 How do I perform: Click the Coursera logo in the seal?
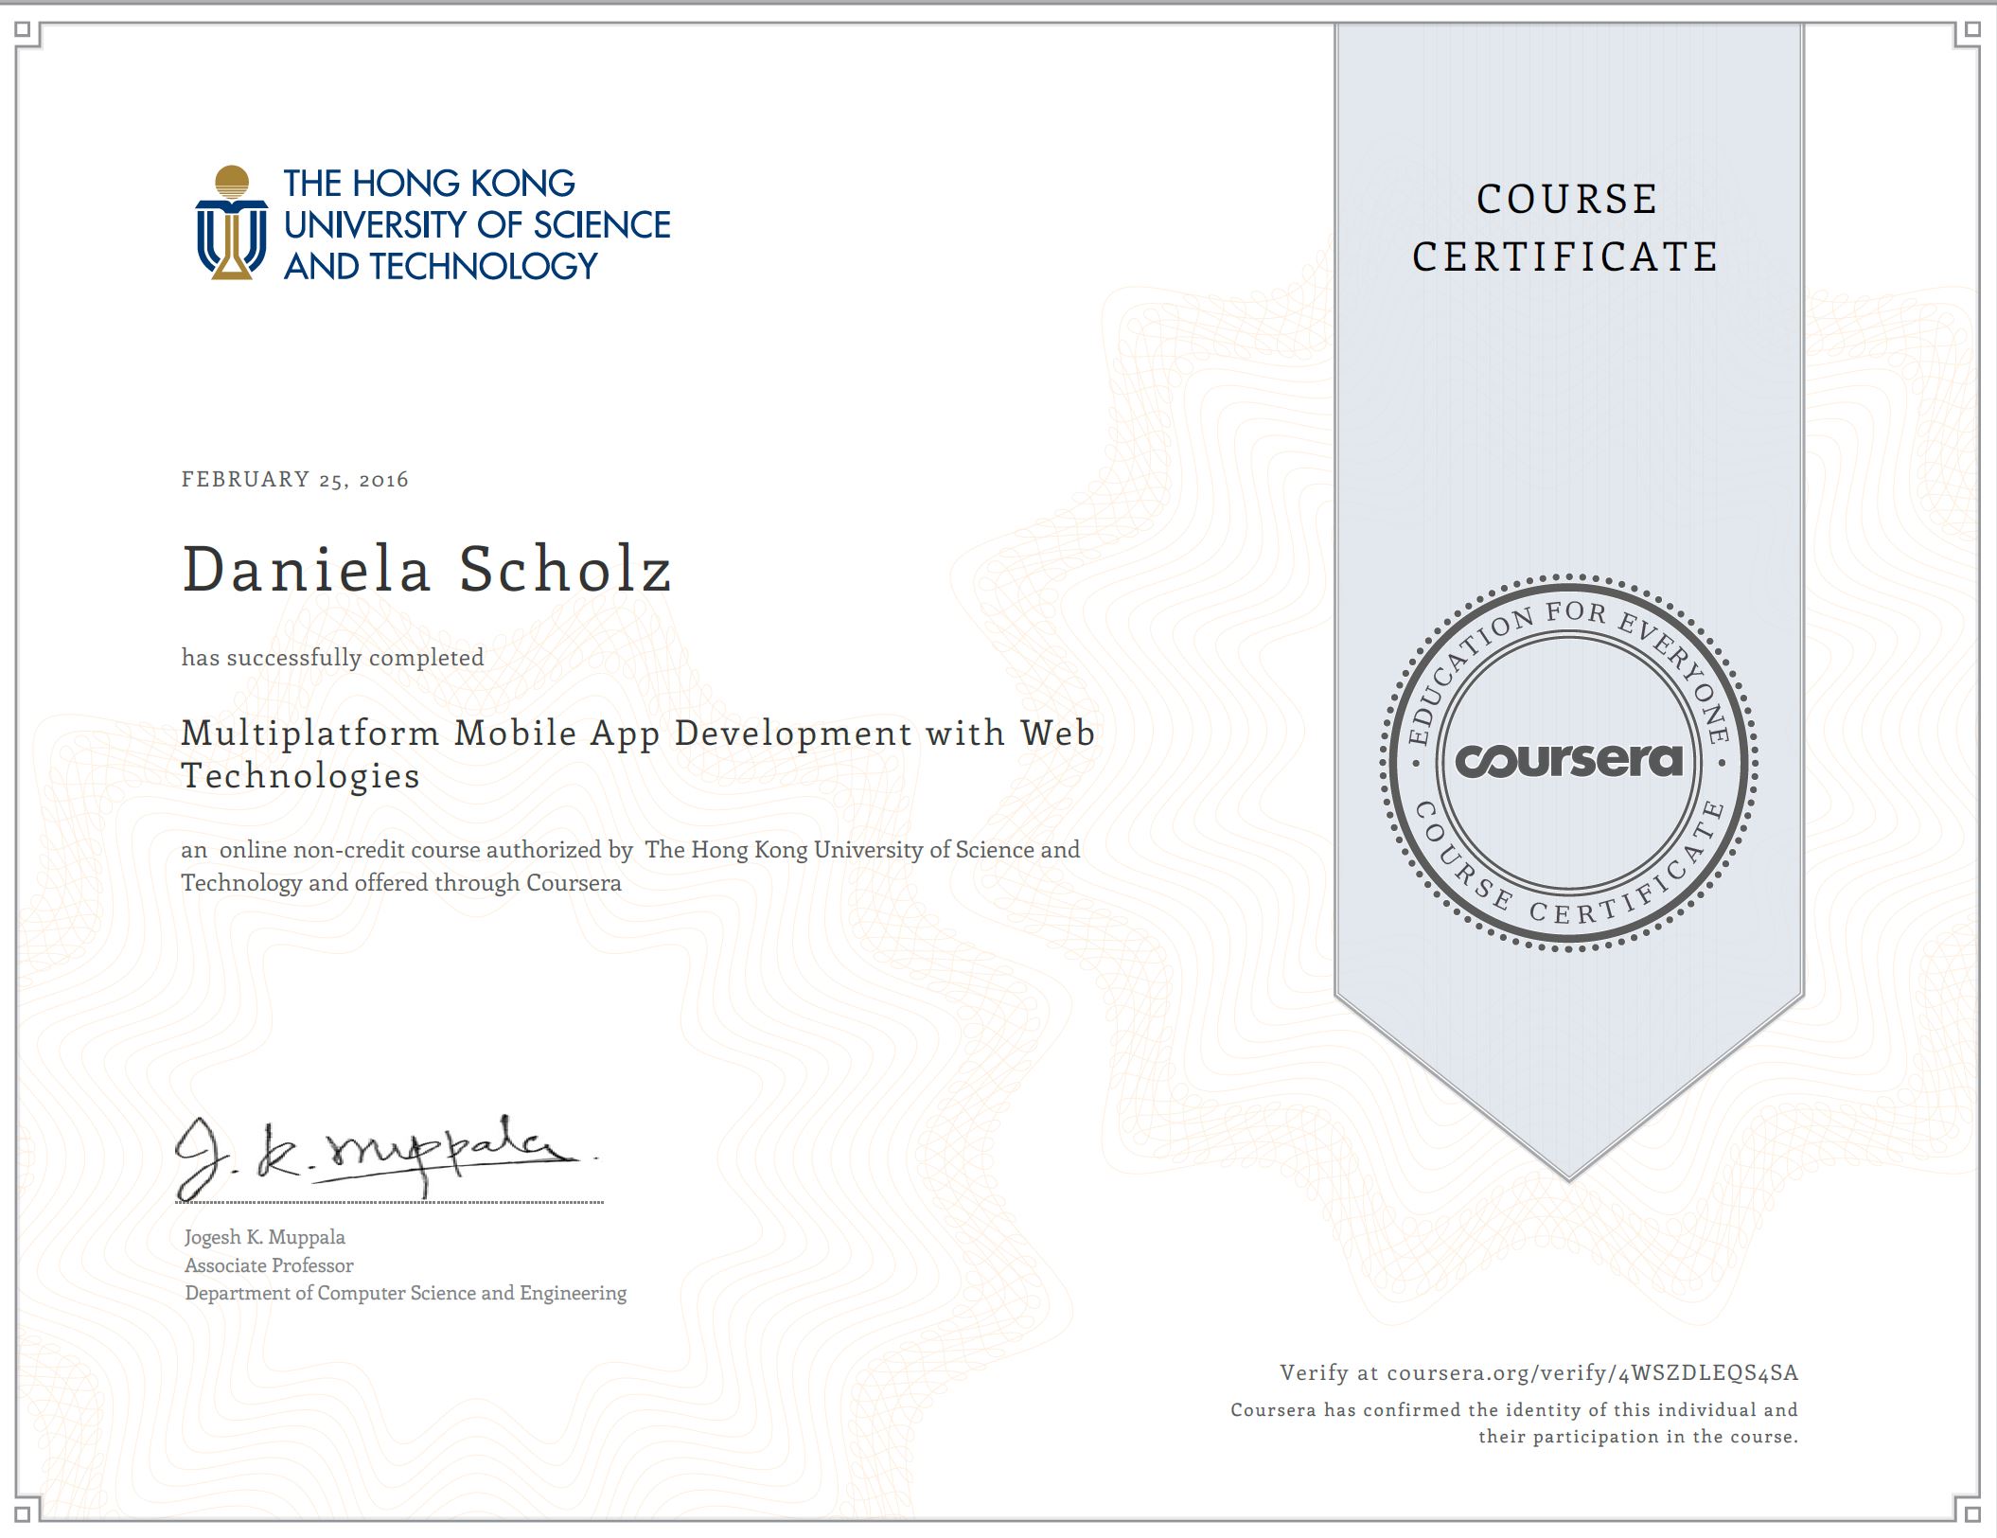tap(1568, 760)
